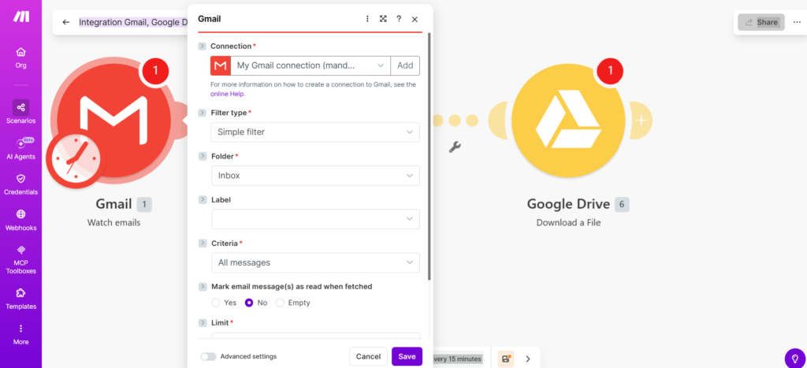This screenshot has height=368, width=807.
Task: Click the orange save icon in bottom toolbar
Action: click(x=506, y=359)
